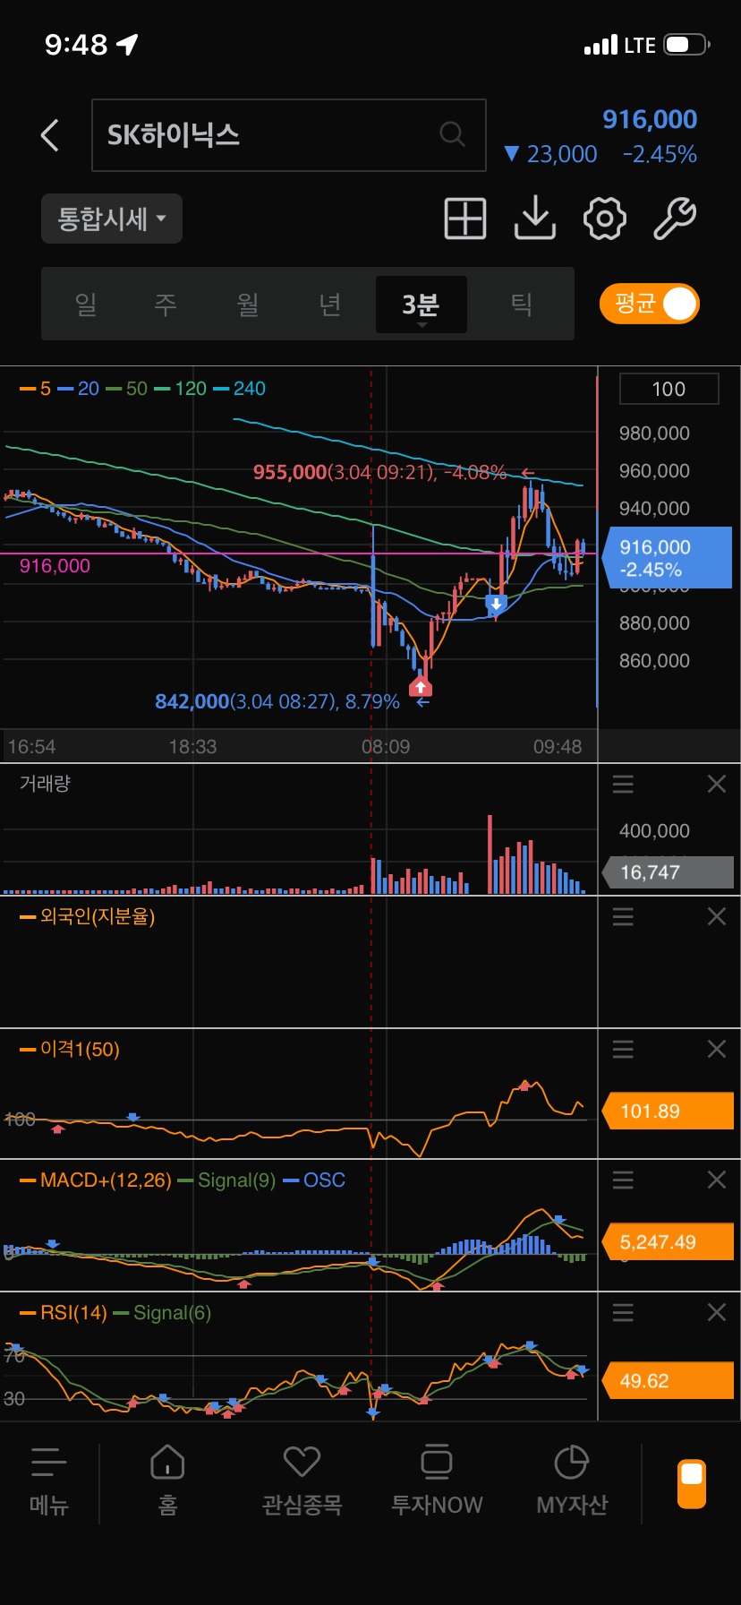Tap the 101.89 disparity value tag

[669, 1111]
